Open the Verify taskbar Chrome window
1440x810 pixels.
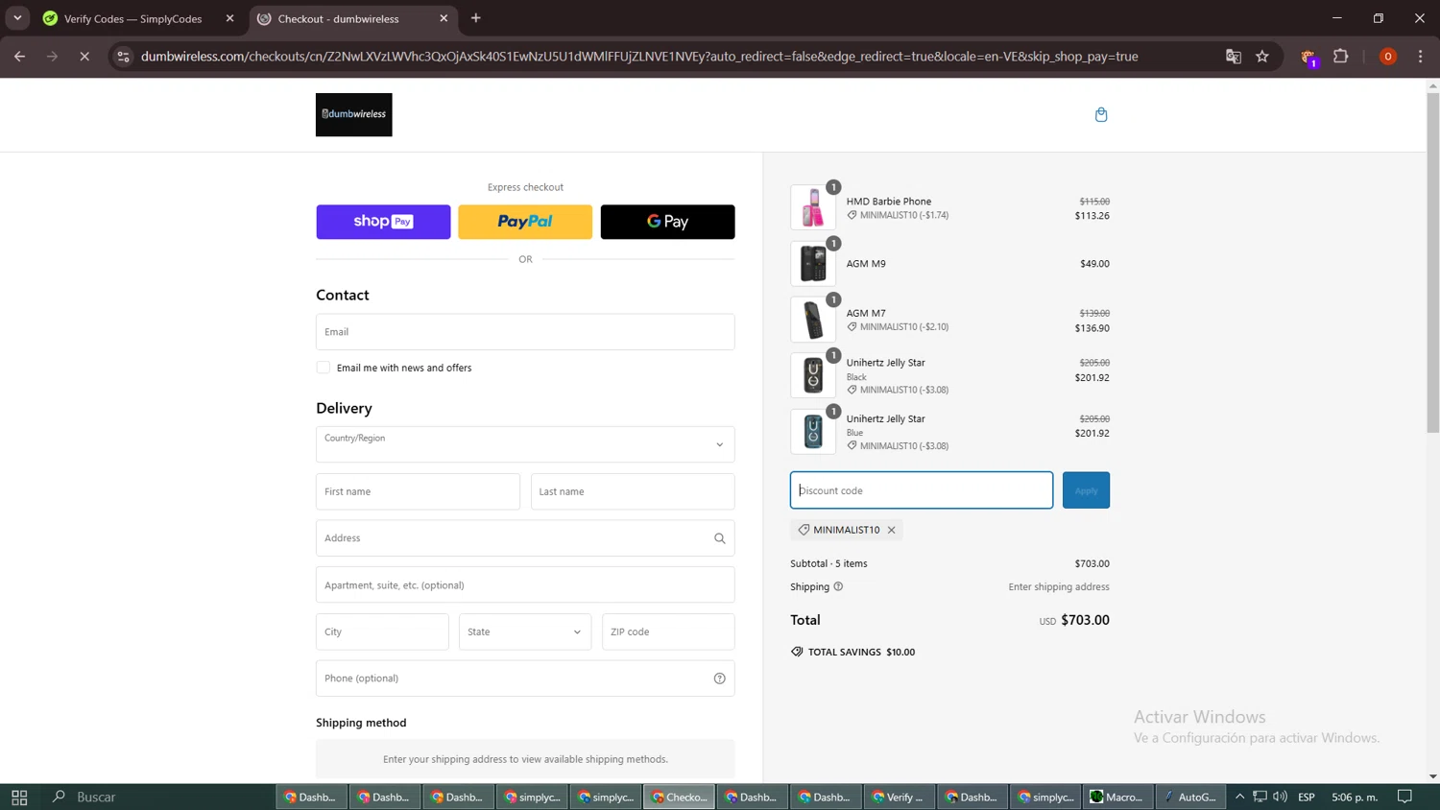tap(899, 797)
